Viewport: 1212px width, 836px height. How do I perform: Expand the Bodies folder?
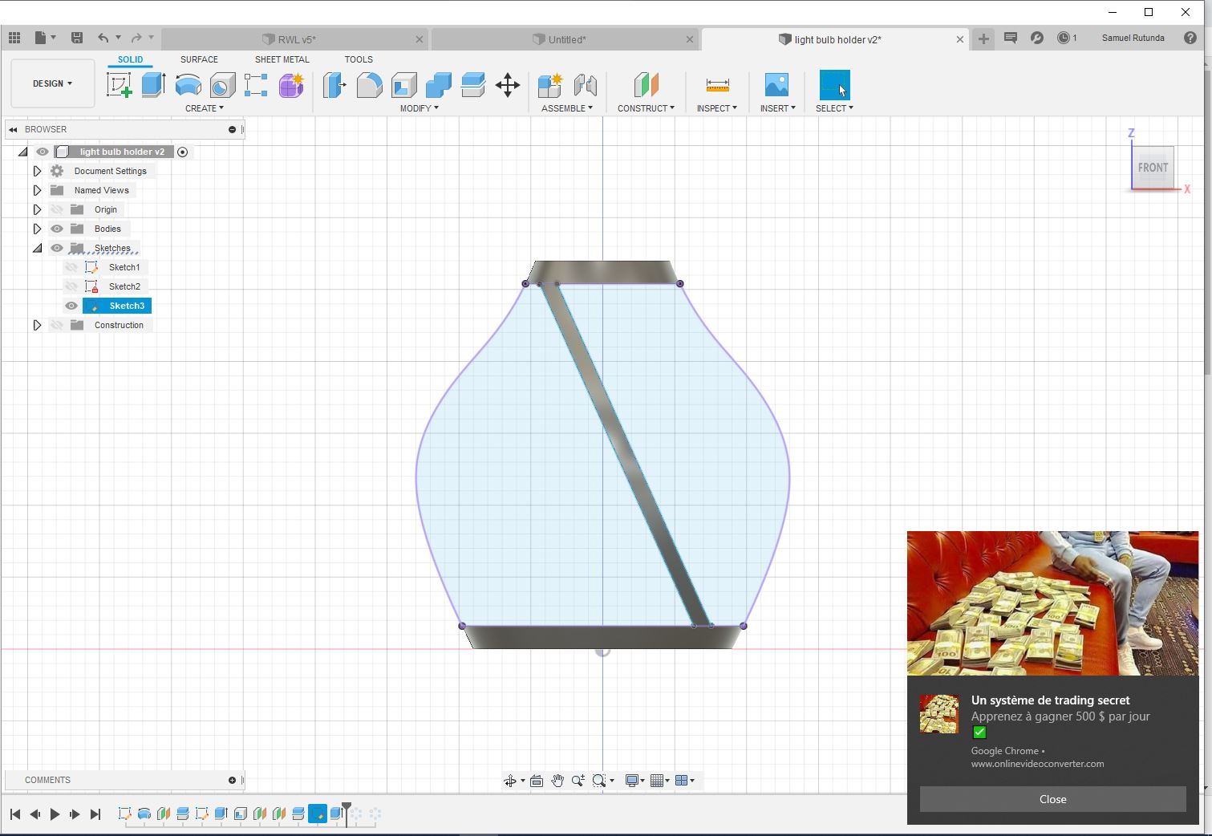(x=37, y=229)
